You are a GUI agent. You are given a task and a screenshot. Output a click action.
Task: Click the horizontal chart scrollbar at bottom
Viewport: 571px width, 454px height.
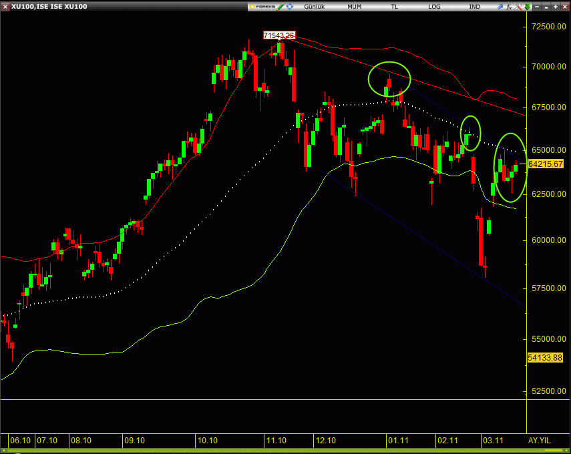267,451
